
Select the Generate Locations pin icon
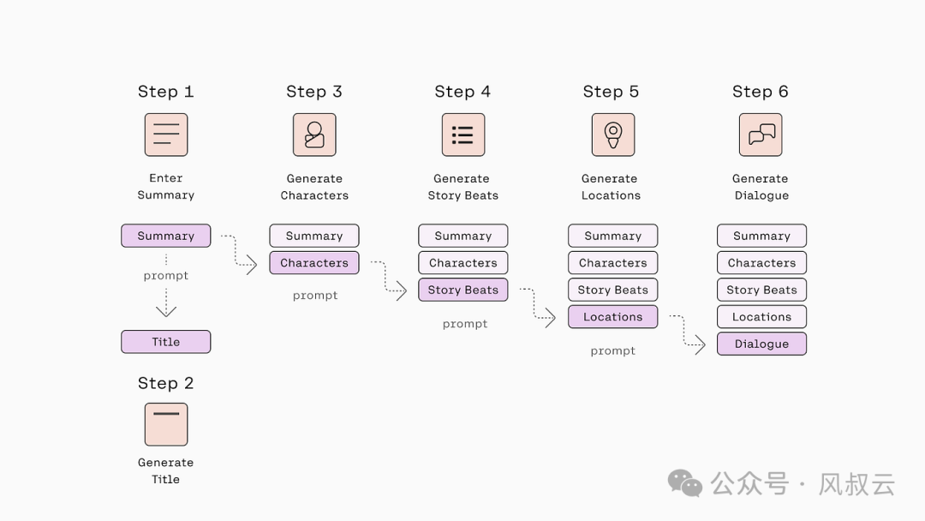[x=612, y=135]
